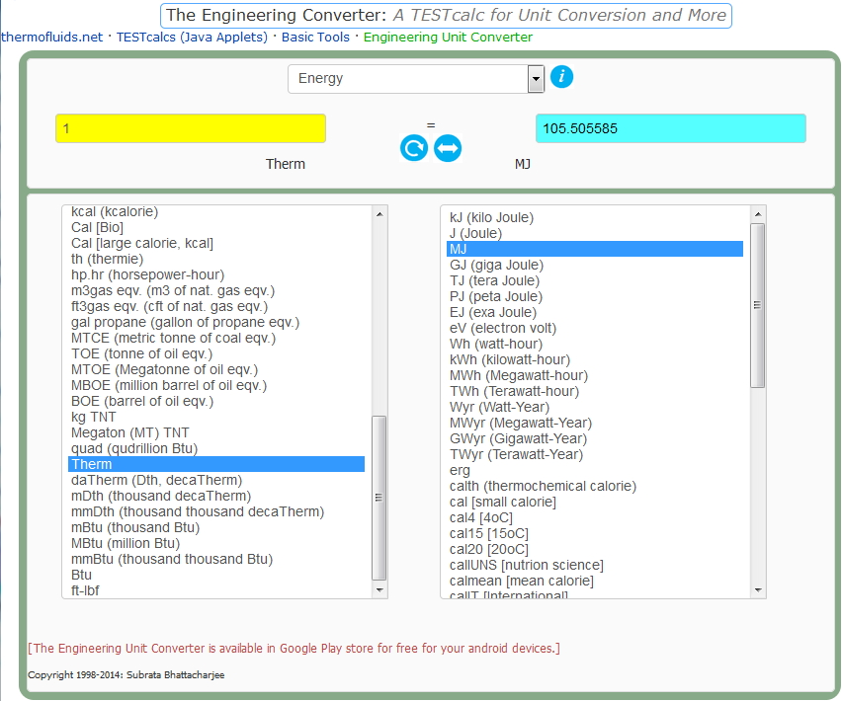This screenshot has width=842, height=701.
Task: Click the blue swap-direction arrow icon
Action: click(x=447, y=147)
